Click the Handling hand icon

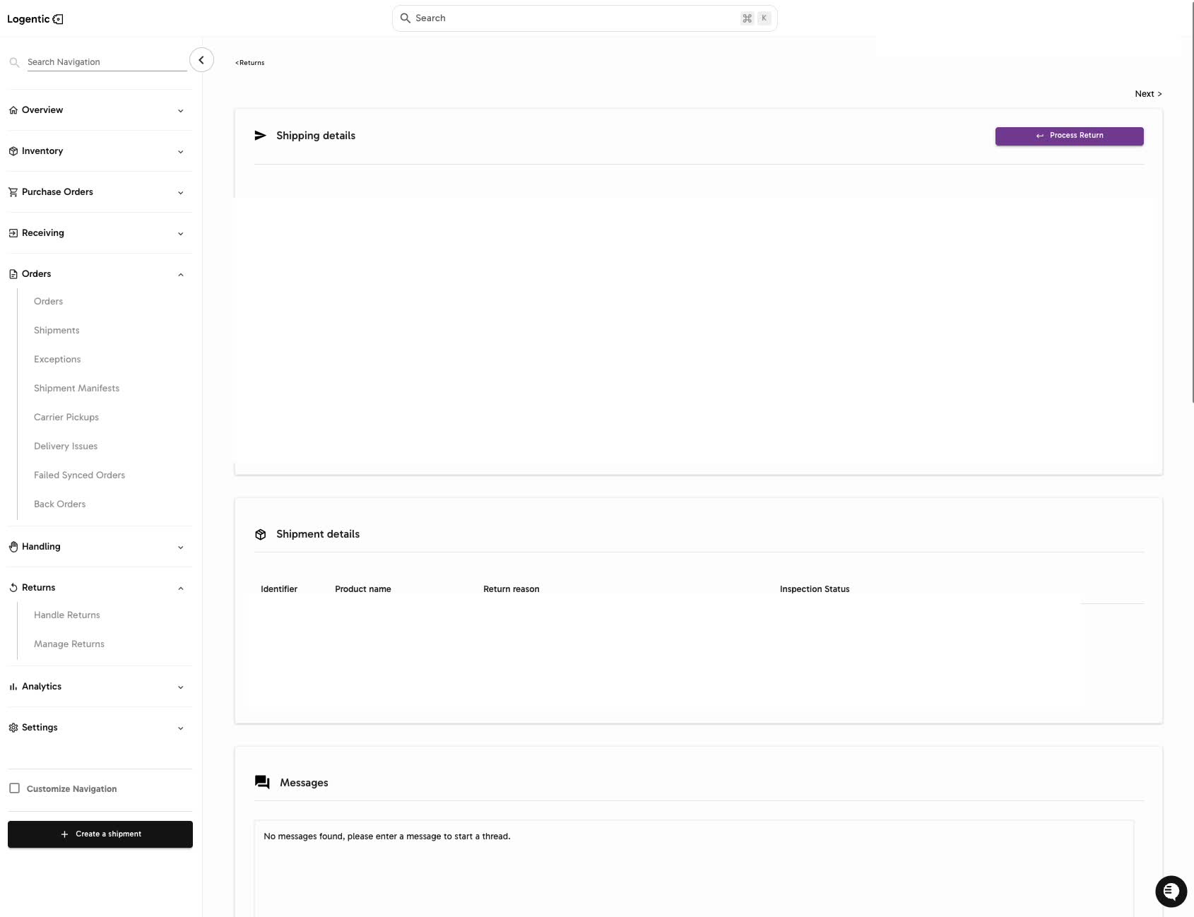(13, 547)
